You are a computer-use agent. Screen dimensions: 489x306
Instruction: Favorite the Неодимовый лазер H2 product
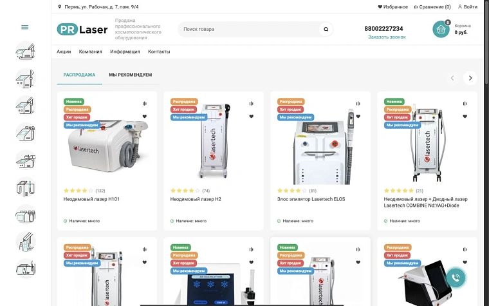tap(252, 116)
